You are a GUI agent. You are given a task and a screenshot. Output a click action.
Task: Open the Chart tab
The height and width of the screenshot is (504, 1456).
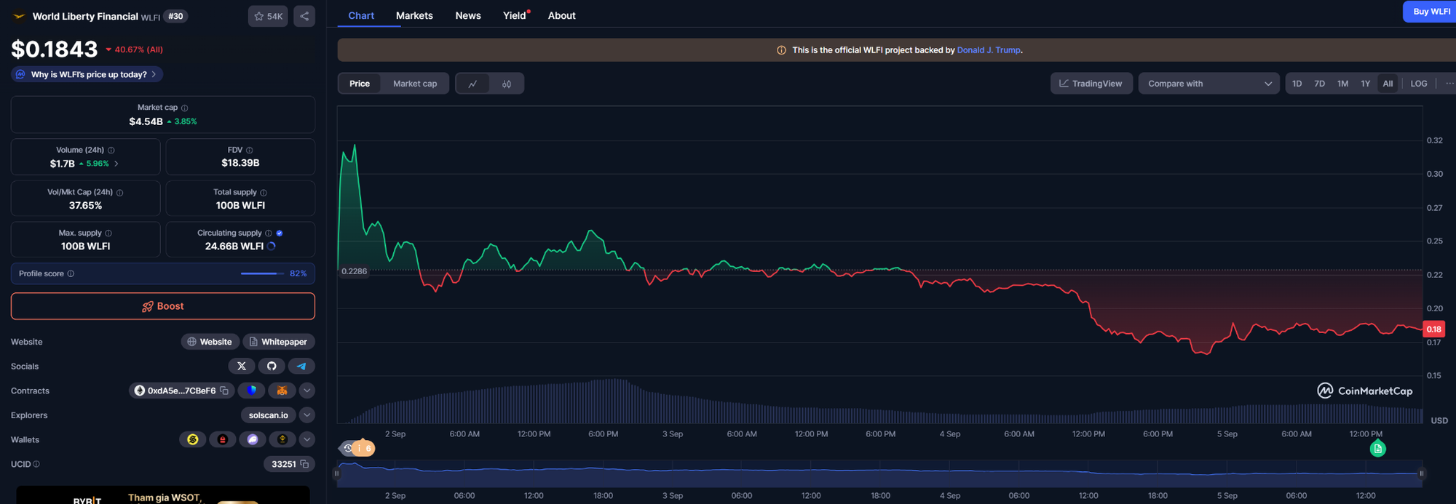click(x=361, y=15)
